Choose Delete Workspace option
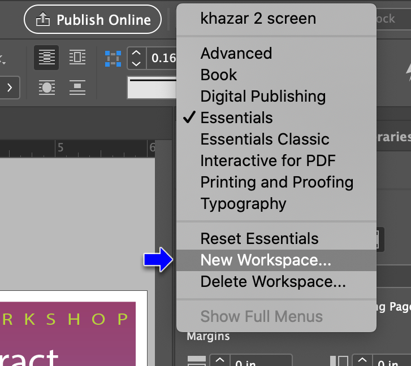The height and width of the screenshot is (366, 411). tap(276, 282)
